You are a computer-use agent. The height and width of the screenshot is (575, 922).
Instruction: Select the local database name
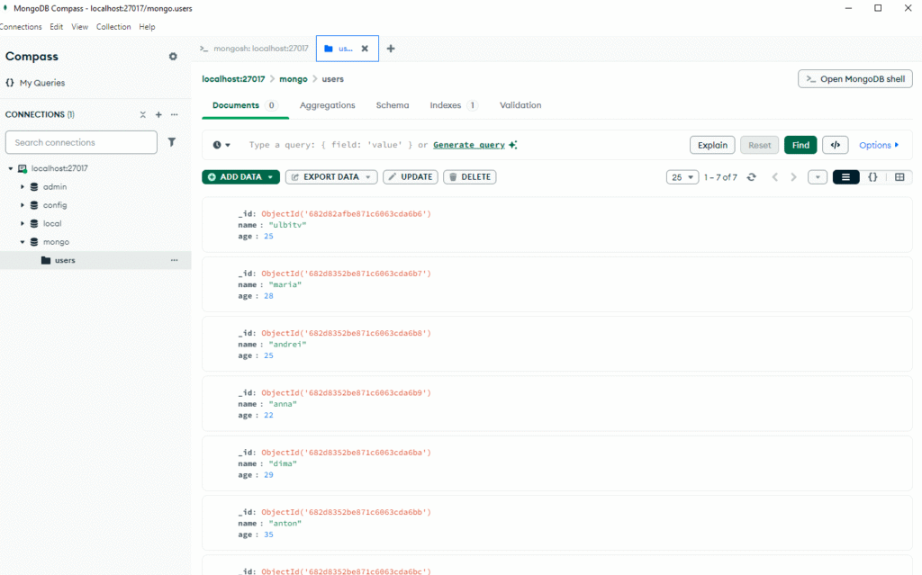pyautogui.click(x=52, y=223)
